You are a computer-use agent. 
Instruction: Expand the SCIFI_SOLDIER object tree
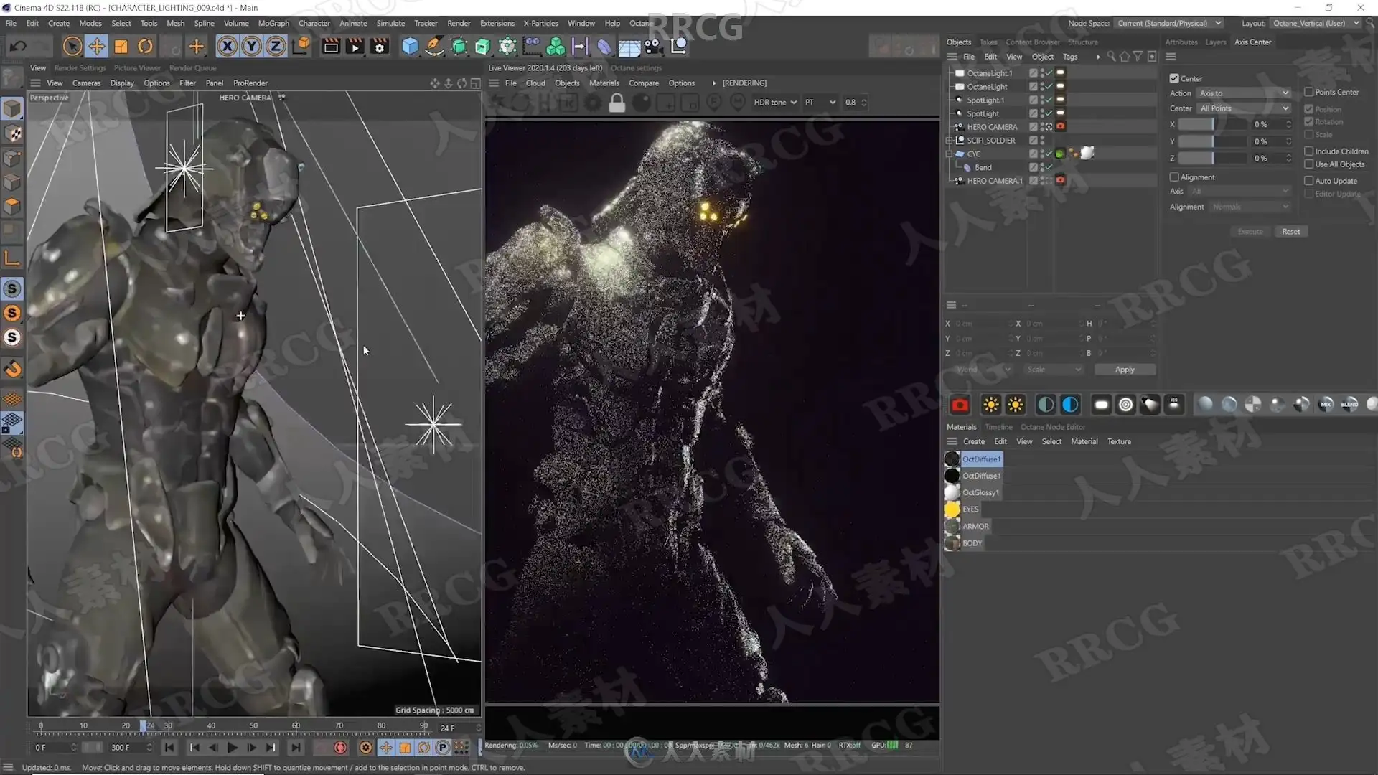pos(949,141)
